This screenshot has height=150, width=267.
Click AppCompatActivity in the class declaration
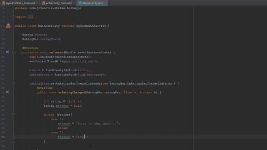(x=91, y=26)
